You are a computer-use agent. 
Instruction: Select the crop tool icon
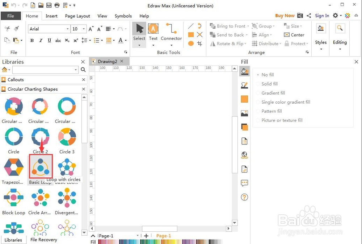coord(200,44)
